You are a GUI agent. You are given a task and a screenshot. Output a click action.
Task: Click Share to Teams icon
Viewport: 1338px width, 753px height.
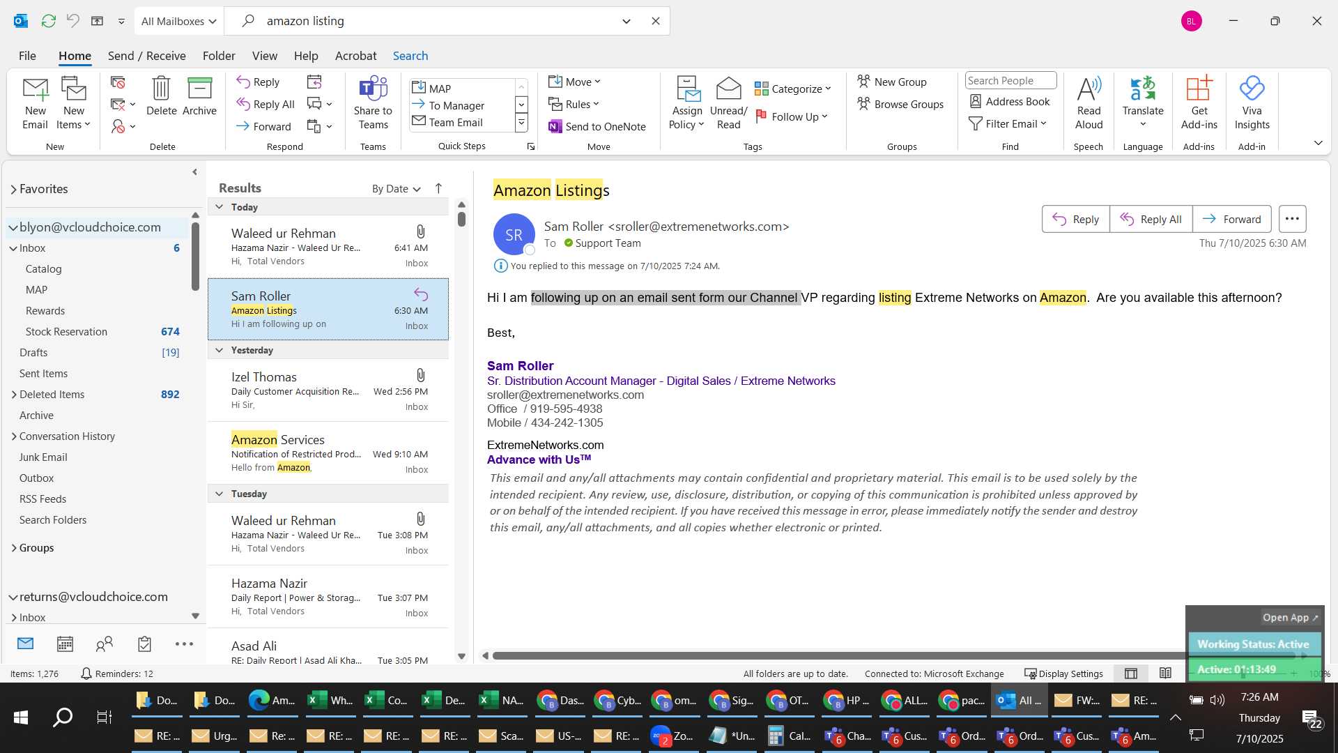(x=373, y=103)
